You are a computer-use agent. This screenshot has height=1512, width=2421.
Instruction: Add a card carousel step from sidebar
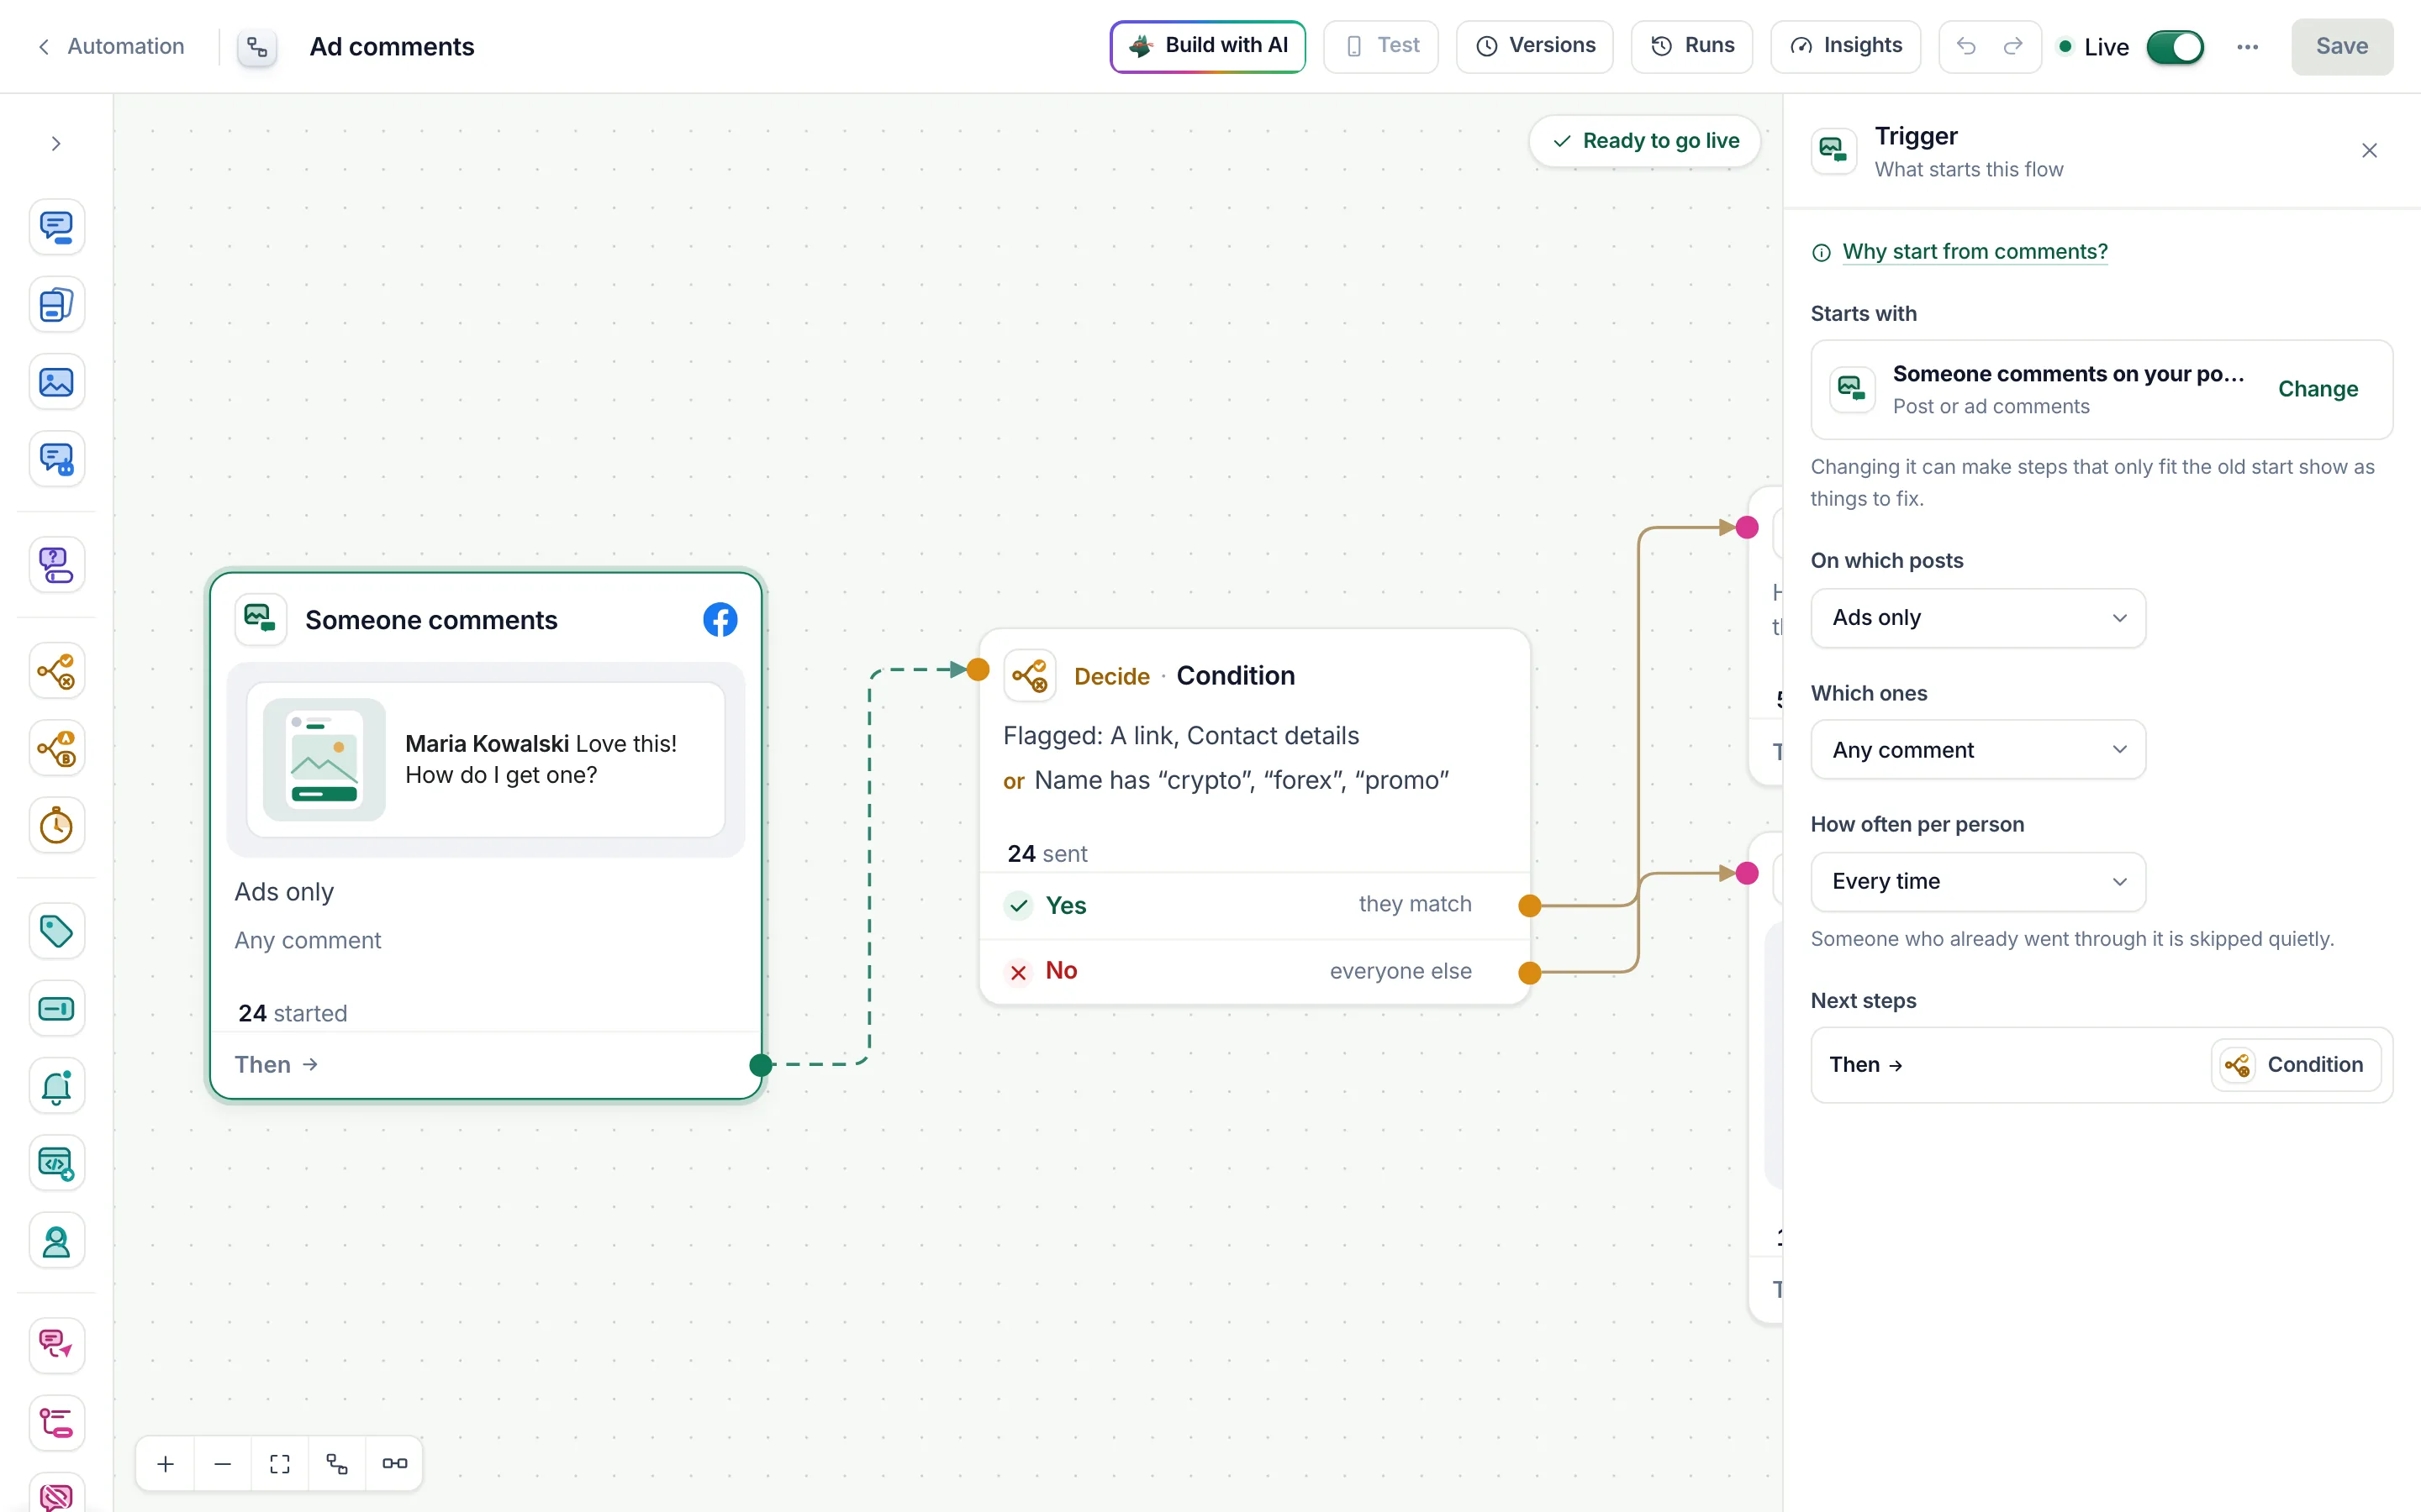[56, 304]
